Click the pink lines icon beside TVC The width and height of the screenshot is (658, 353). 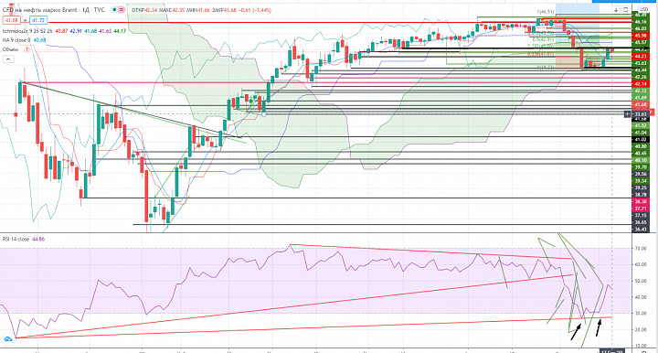pos(122,10)
